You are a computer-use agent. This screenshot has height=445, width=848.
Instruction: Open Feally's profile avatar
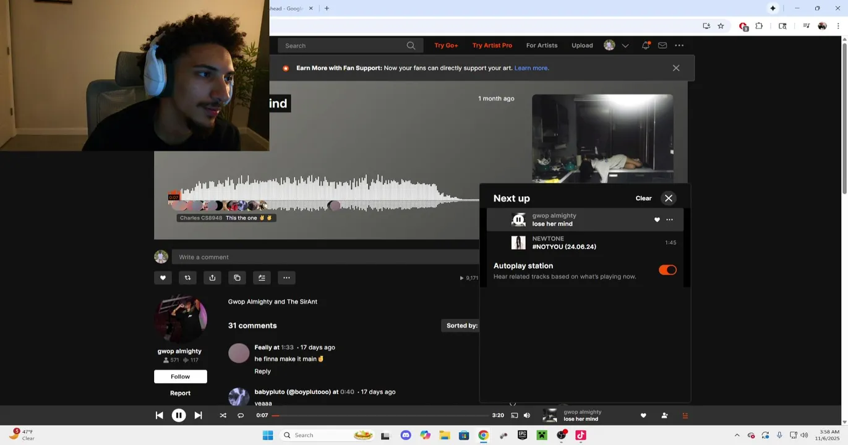tap(239, 353)
